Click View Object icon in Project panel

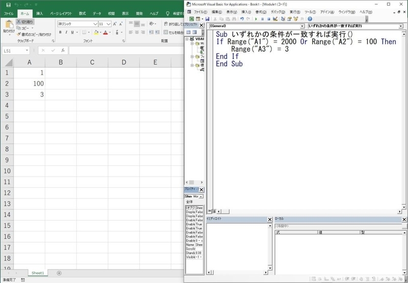[194, 32]
